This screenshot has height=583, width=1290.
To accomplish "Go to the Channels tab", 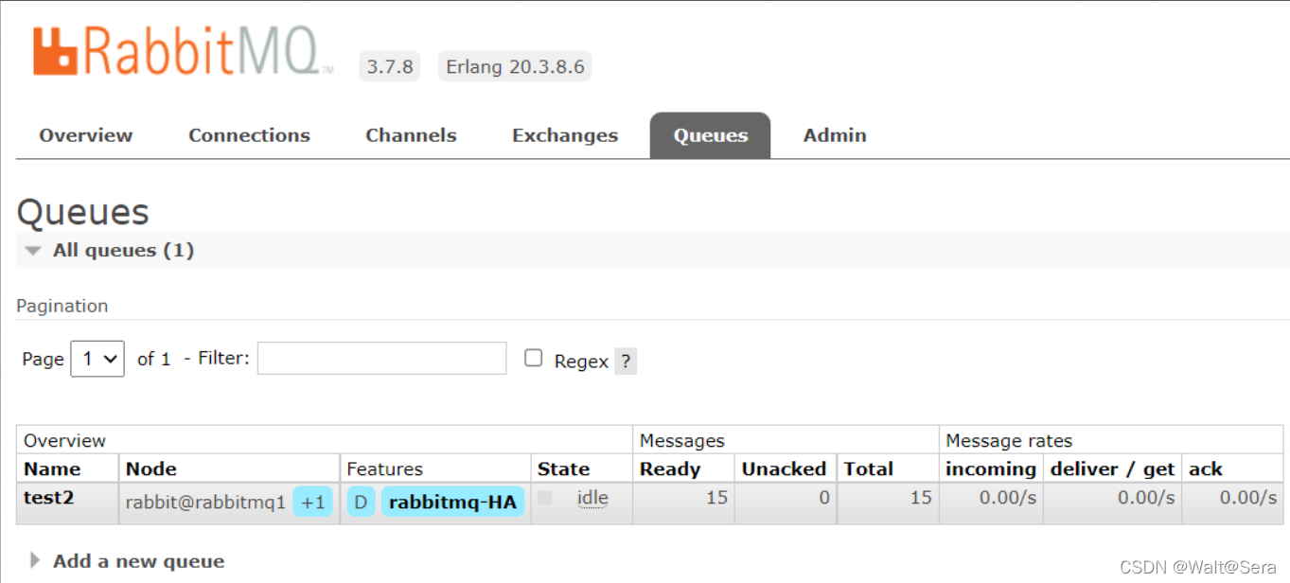I will pyautogui.click(x=411, y=135).
